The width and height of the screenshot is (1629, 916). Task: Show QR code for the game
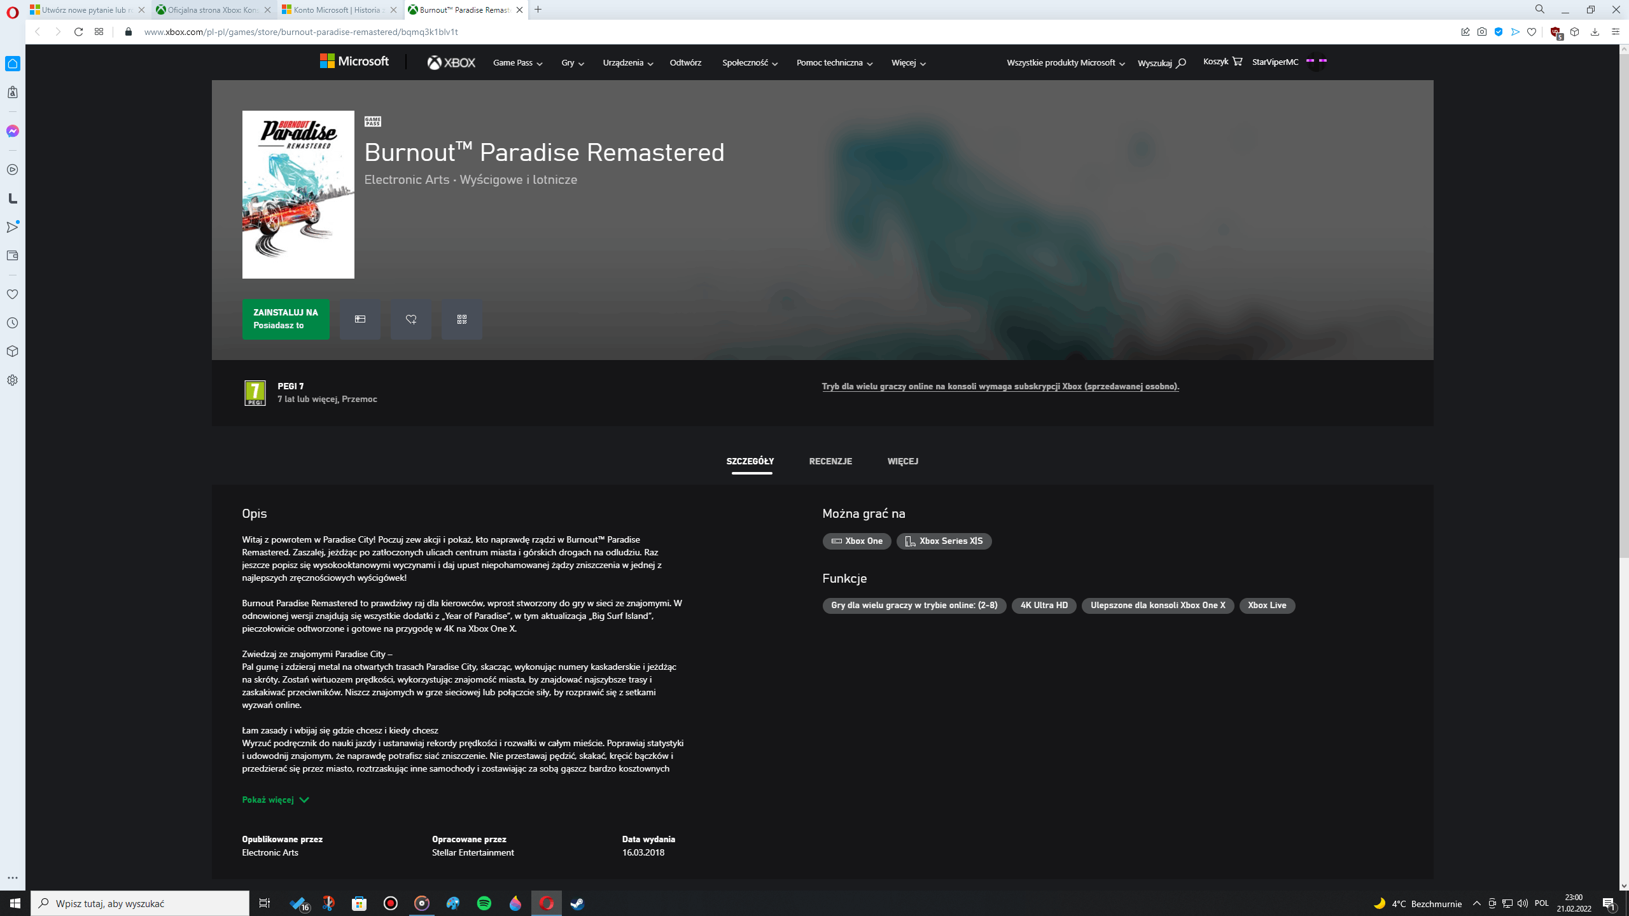462,319
